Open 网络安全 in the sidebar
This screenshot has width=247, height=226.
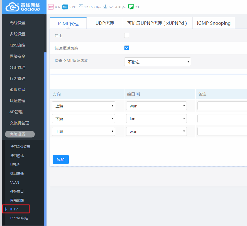tap(18, 56)
